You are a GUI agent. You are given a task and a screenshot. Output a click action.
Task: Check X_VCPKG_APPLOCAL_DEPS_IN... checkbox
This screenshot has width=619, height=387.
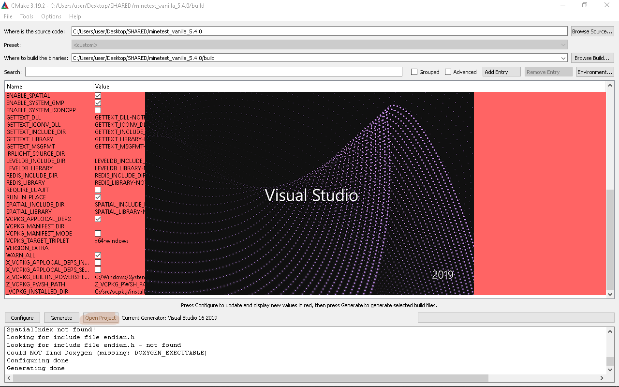pyautogui.click(x=98, y=263)
